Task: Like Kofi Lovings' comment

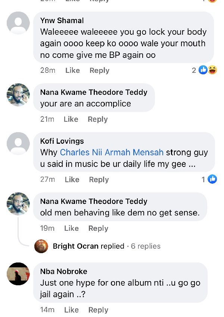Action: pyautogui.click(x=72, y=179)
